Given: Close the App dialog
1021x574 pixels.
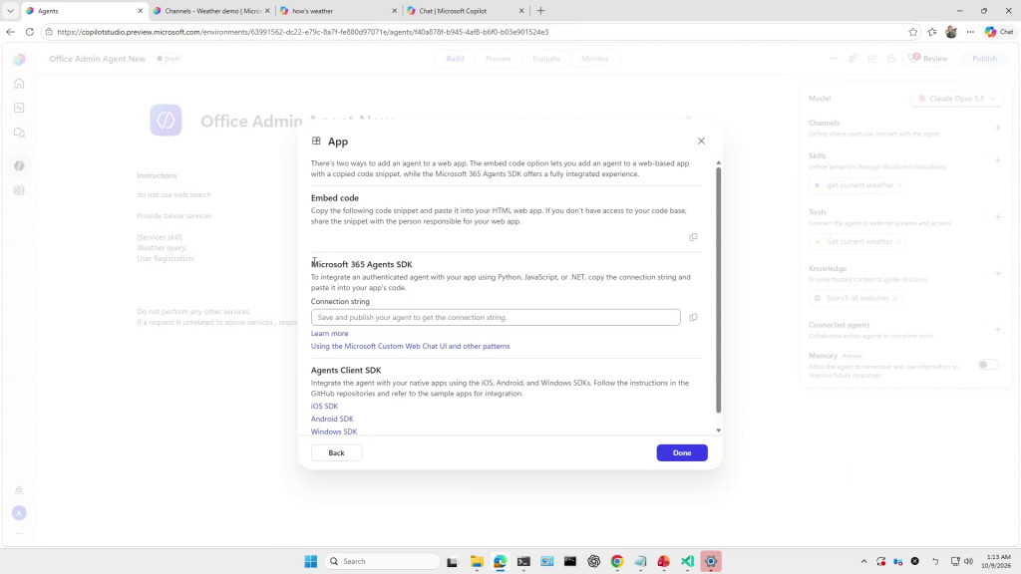Looking at the screenshot, I should click(701, 142).
